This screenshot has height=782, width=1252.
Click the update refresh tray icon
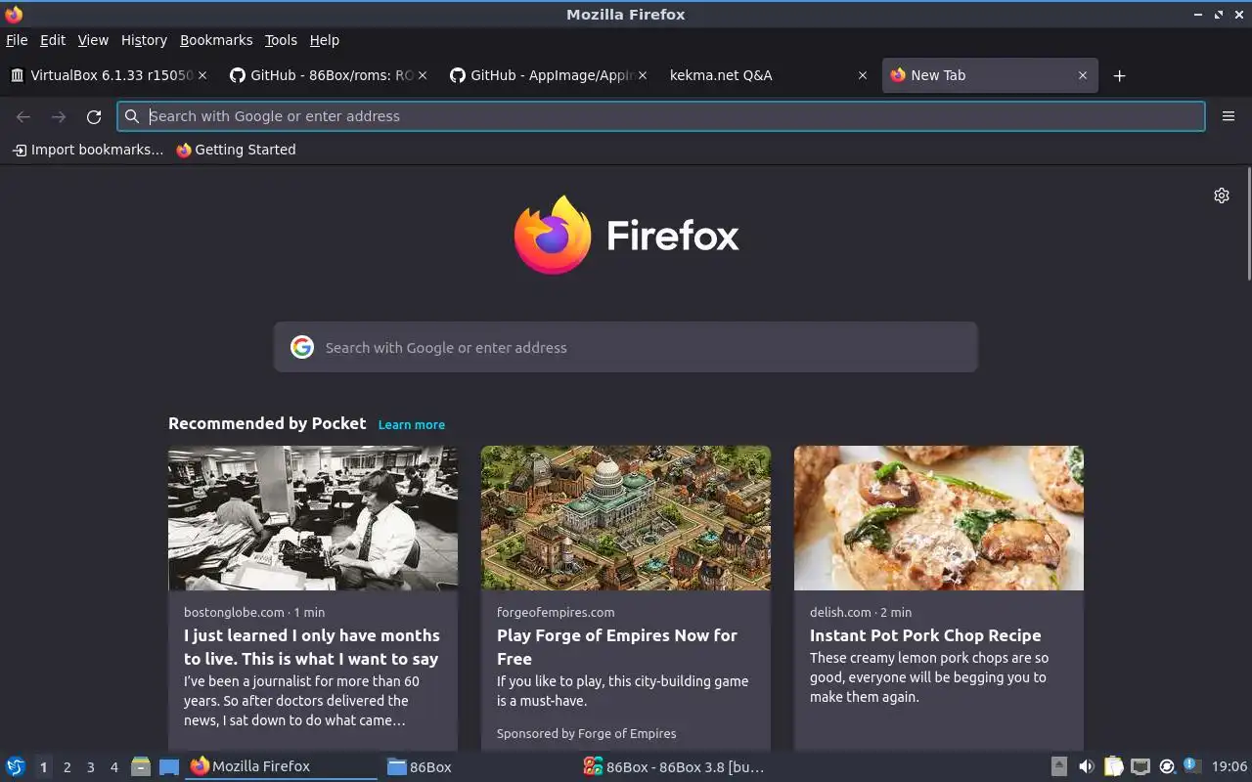click(1167, 766)
